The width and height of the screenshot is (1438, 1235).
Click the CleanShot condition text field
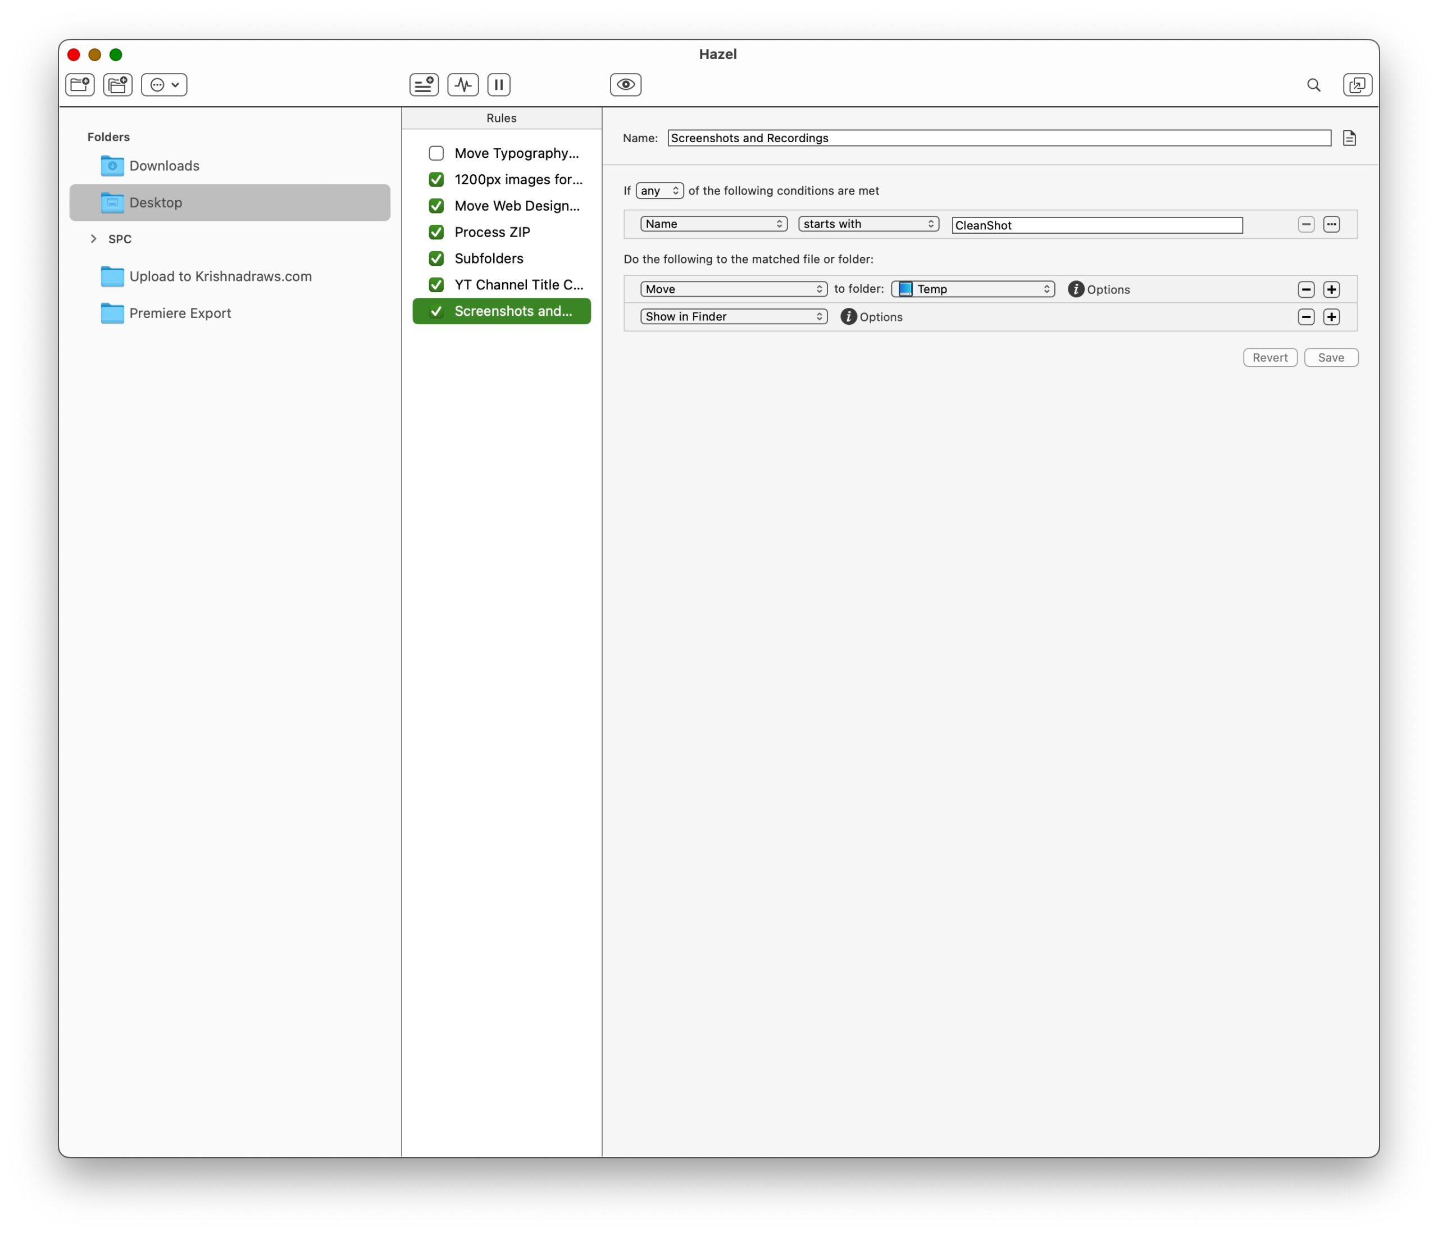pos(1096,225)
